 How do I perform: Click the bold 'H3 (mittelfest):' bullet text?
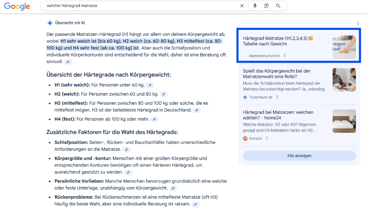[71, 103]
